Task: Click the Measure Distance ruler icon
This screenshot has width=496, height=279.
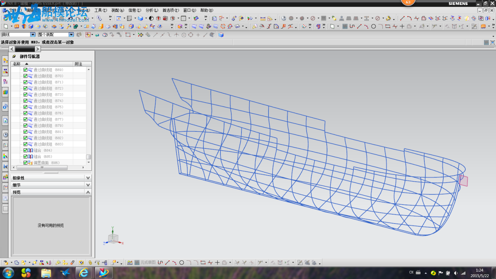Action: 263,18
